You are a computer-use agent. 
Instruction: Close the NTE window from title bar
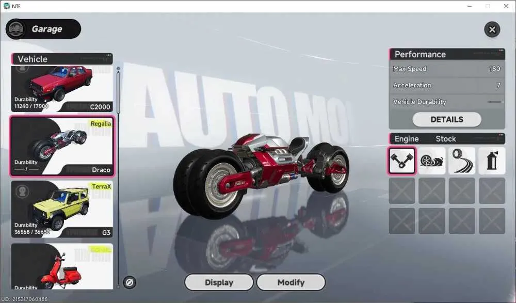coord(506,6)
